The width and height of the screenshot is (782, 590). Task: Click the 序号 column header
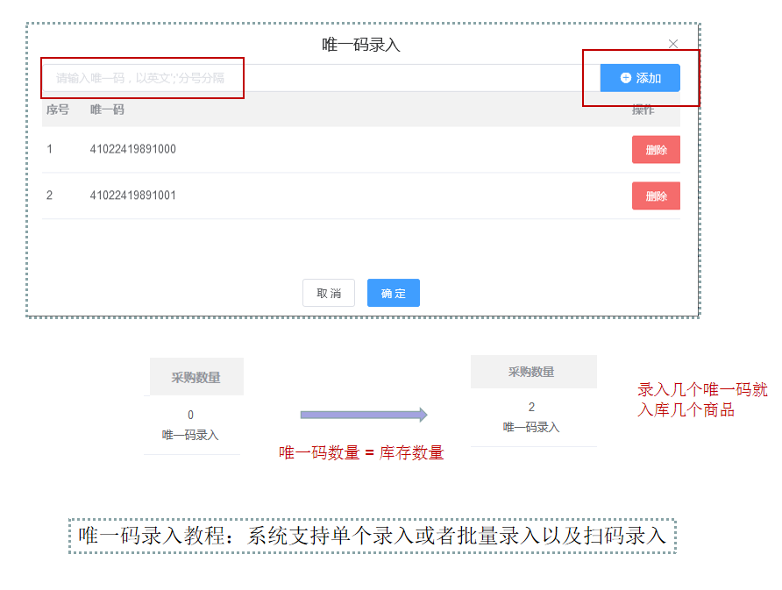[x=58, y=110]
